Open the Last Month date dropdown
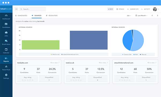The width and height of the screenshot is (161, 97). [141, 16]
